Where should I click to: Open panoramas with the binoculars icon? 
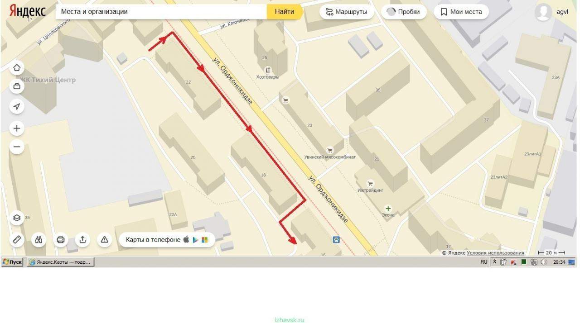39,240
